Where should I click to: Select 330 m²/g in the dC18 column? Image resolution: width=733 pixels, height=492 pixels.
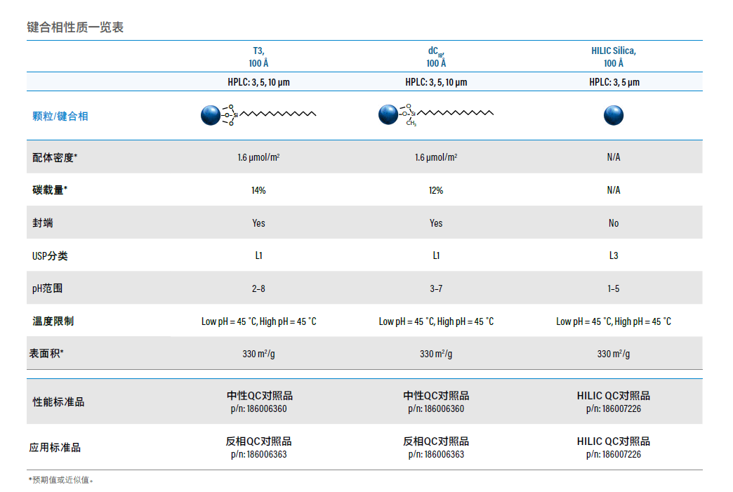pyautogui.click(x=436, y=354)
